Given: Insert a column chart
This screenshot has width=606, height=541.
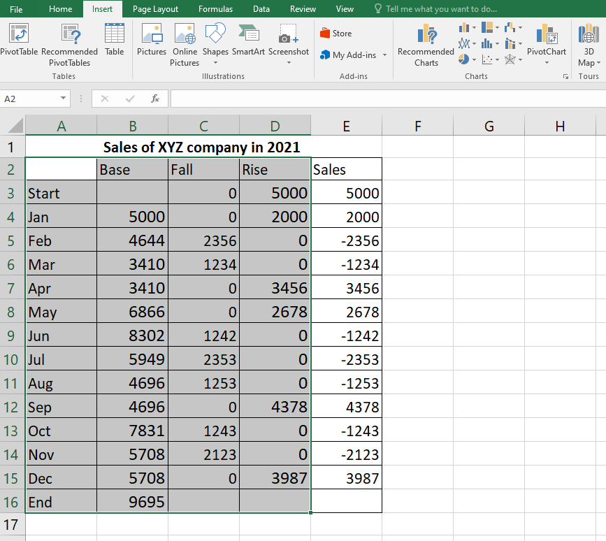Looking at the screenshot, I should click(463, 27).
